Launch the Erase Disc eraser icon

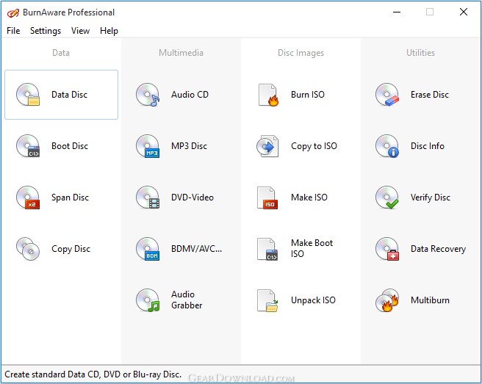pyautogui.click(x=387, y=94)
